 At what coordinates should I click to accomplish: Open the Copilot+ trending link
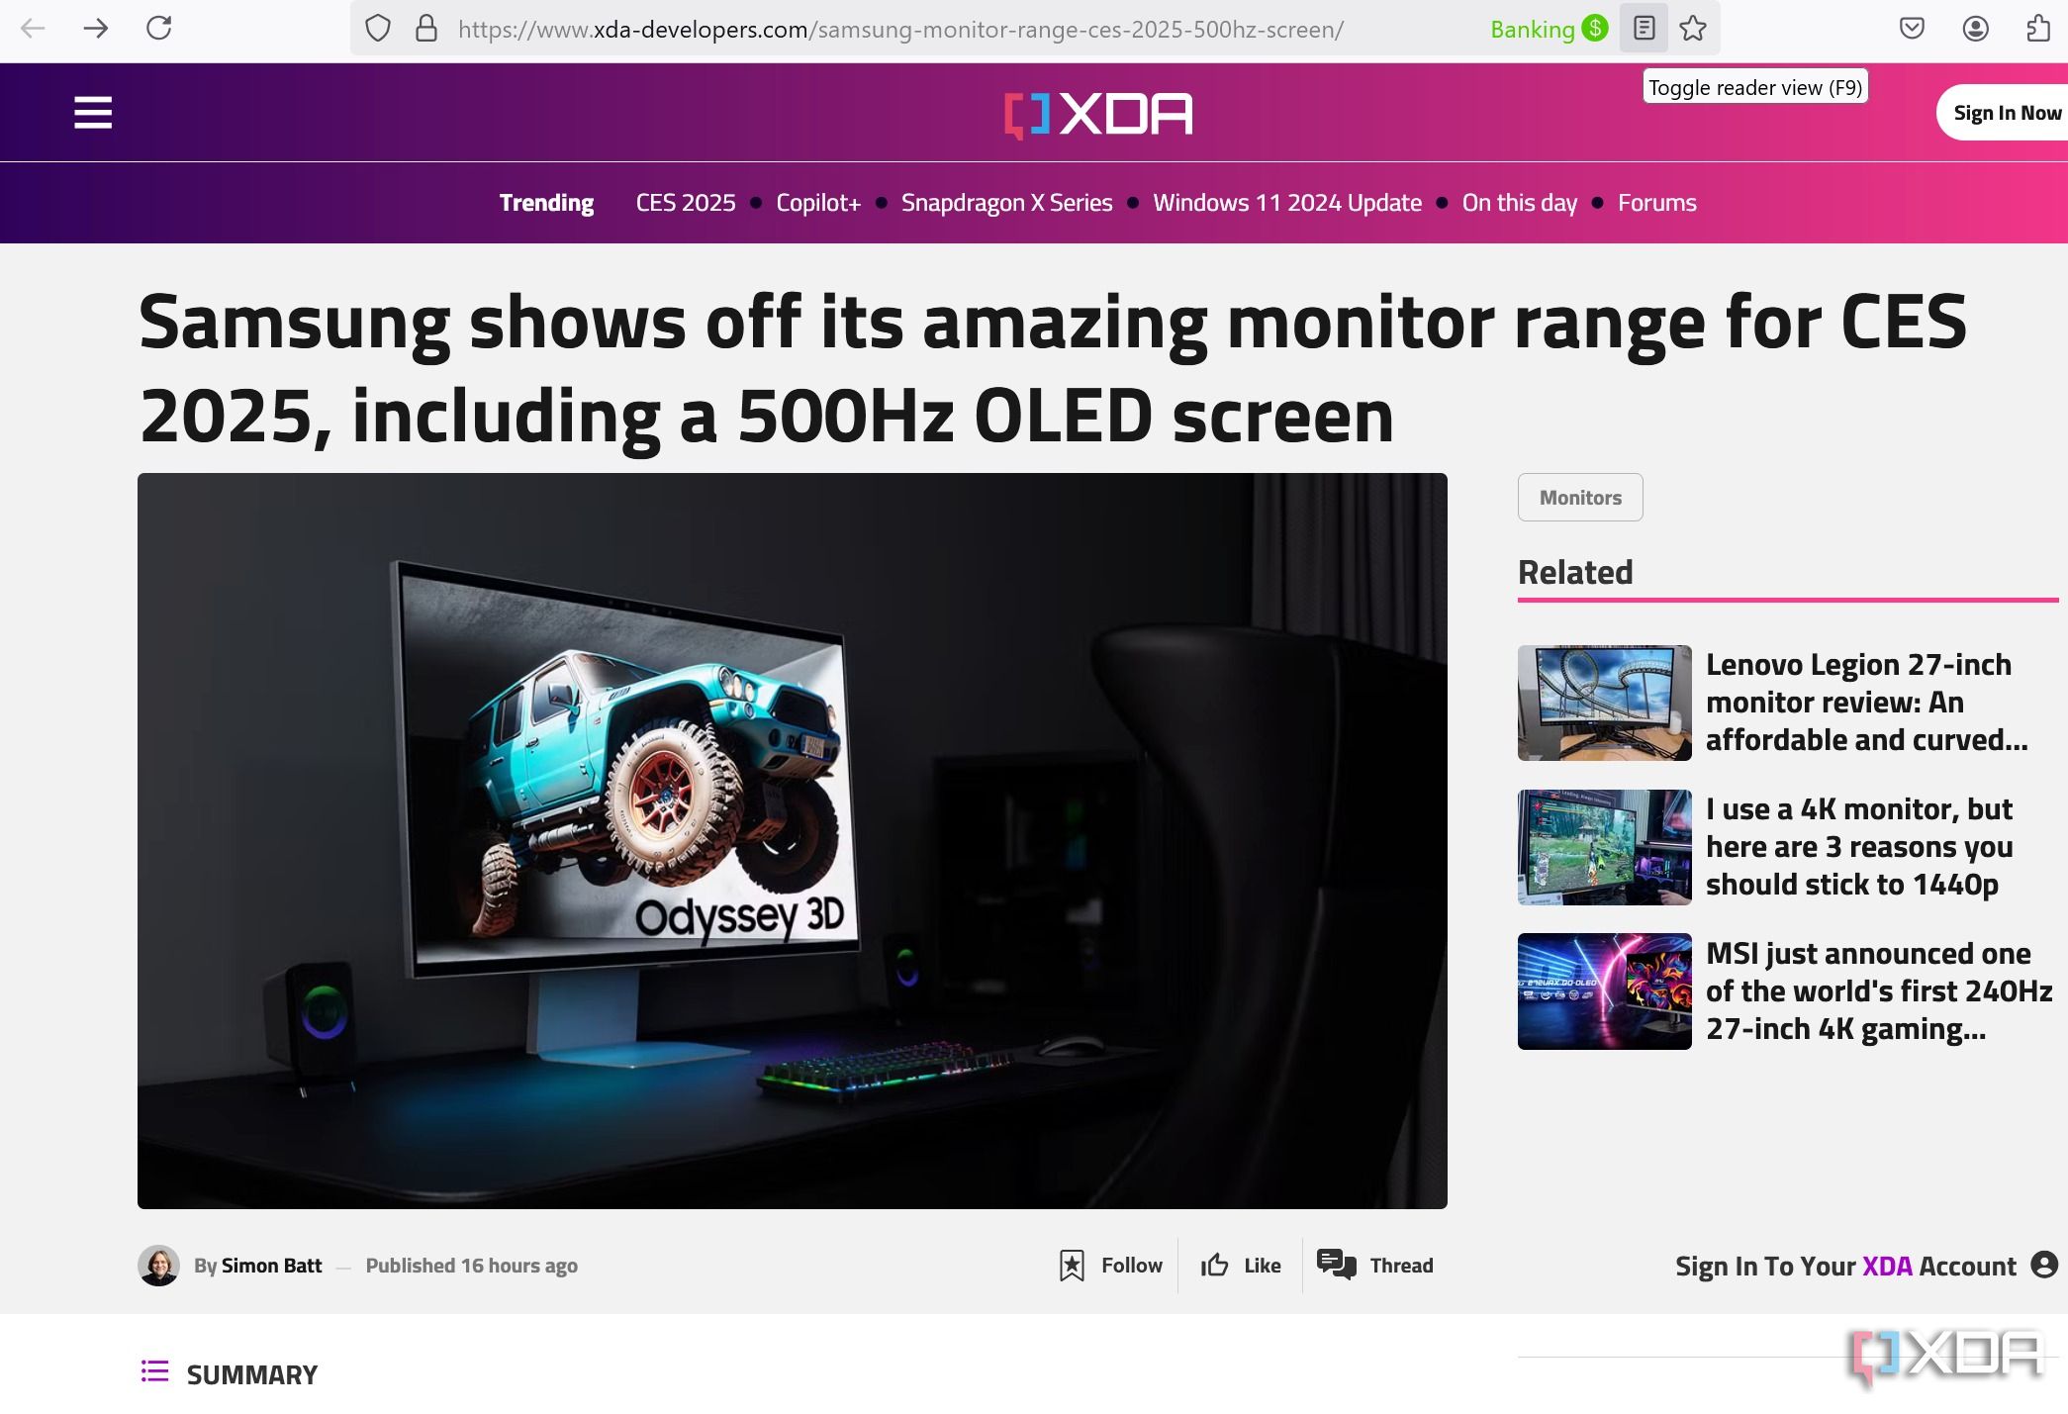(x=818, y=203)
